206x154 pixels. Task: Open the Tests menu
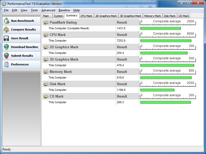[34, 10]
